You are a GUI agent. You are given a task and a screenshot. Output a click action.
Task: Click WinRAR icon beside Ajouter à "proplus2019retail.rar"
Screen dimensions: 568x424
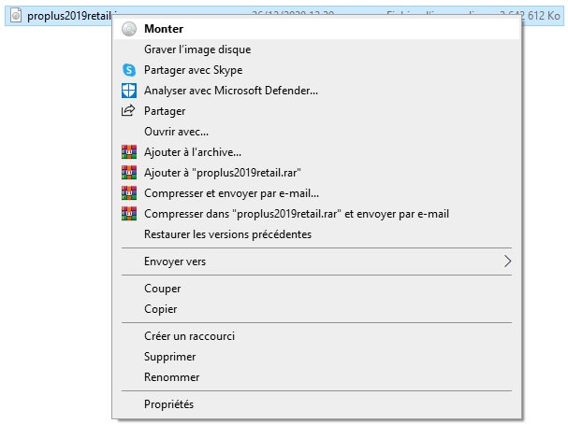coord(129,173)
